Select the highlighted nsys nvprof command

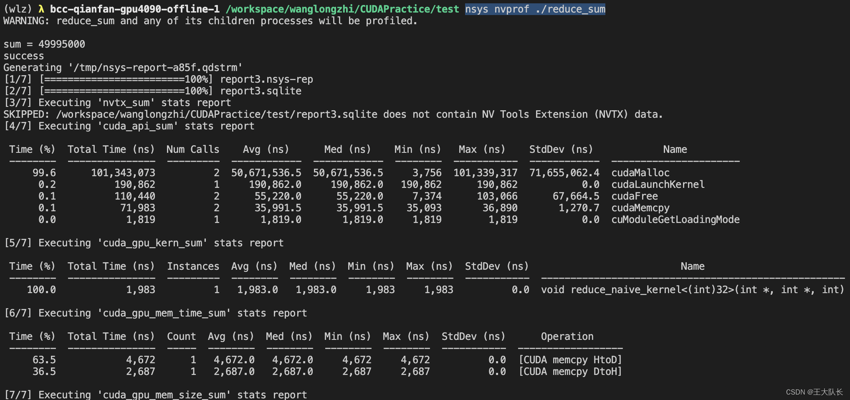click(x=534, y=9)
